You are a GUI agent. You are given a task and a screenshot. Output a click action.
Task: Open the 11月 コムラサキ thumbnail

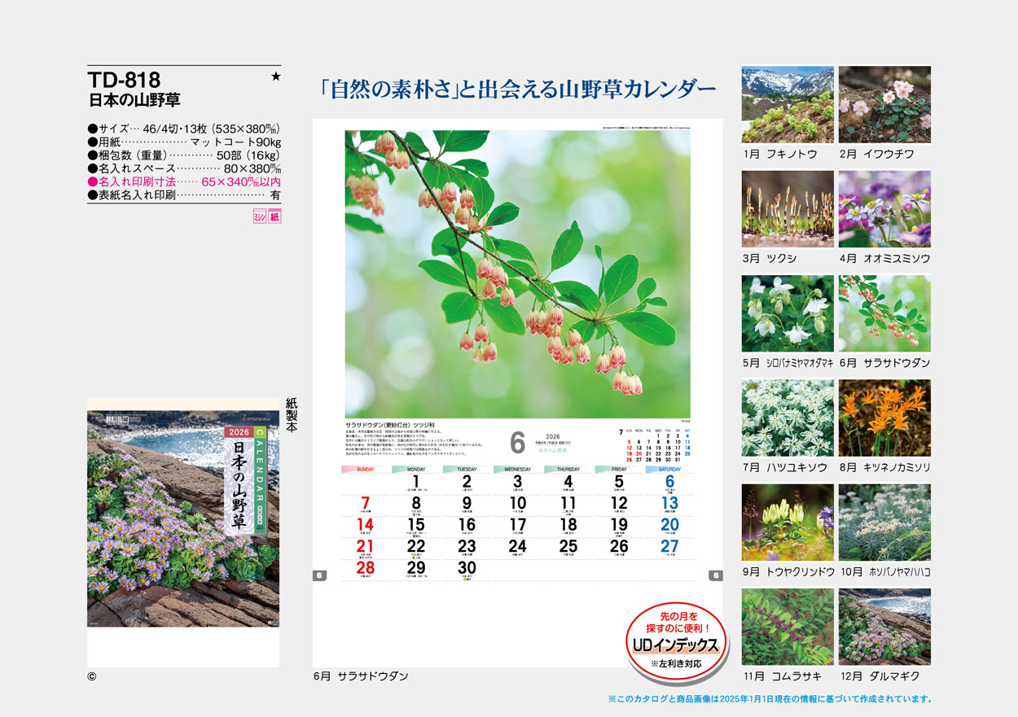point(788,627)
